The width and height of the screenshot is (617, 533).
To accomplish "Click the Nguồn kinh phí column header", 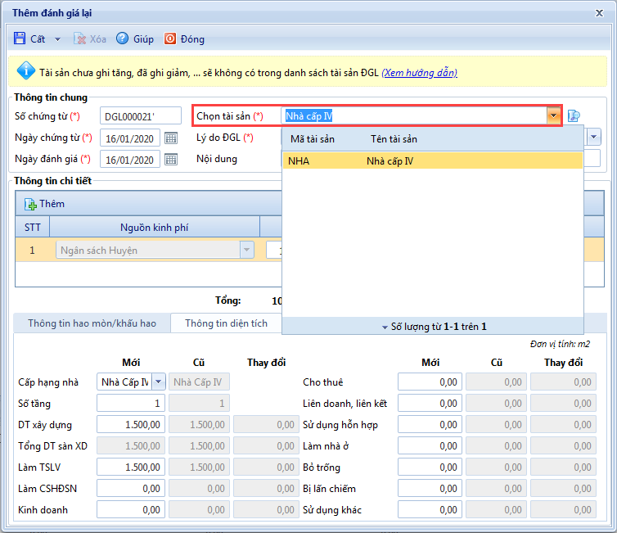I will (154, 227).
